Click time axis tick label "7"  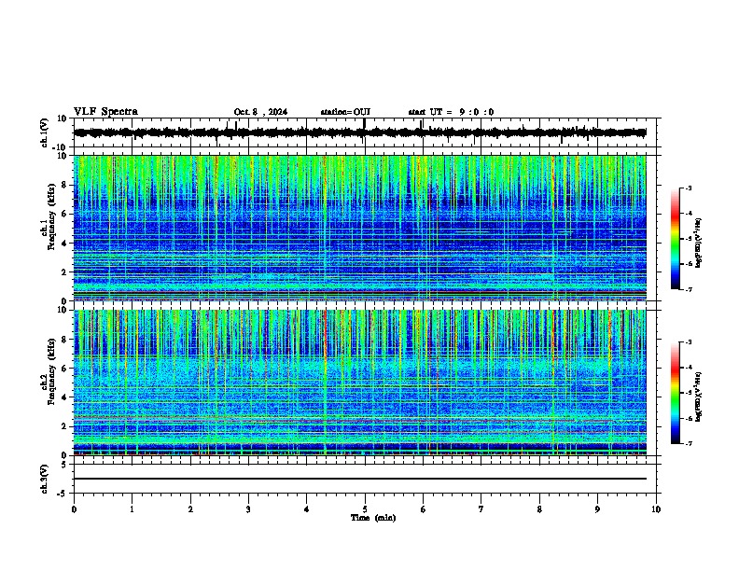click(481, 509)
